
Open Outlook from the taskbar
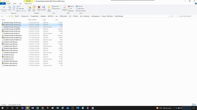pyautogui.click(x=58, y=108)
